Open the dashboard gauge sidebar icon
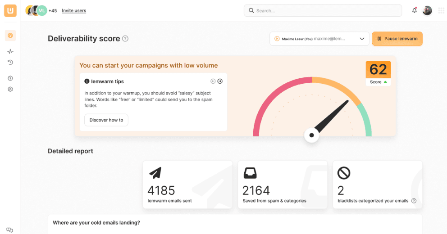The image size is (447, 234). pyautogui.click(x=10, y=35)
